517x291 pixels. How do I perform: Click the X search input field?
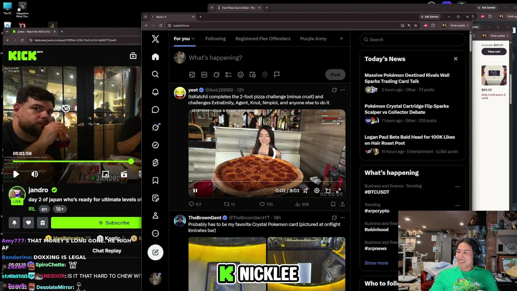(x=412, y=40)
